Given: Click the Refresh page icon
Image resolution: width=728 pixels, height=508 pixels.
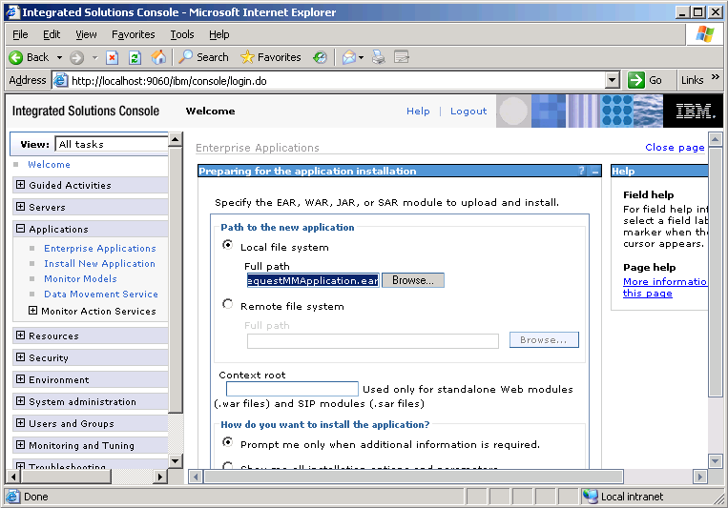Looking at the screenshot, I should tap(135, 57).
